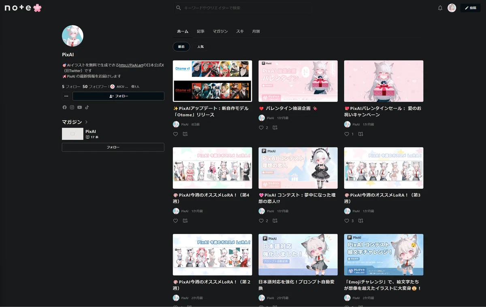Open the バレンタイン抽選企画 thumbnail
Screen dimensions: 486x307
point(298,81)
